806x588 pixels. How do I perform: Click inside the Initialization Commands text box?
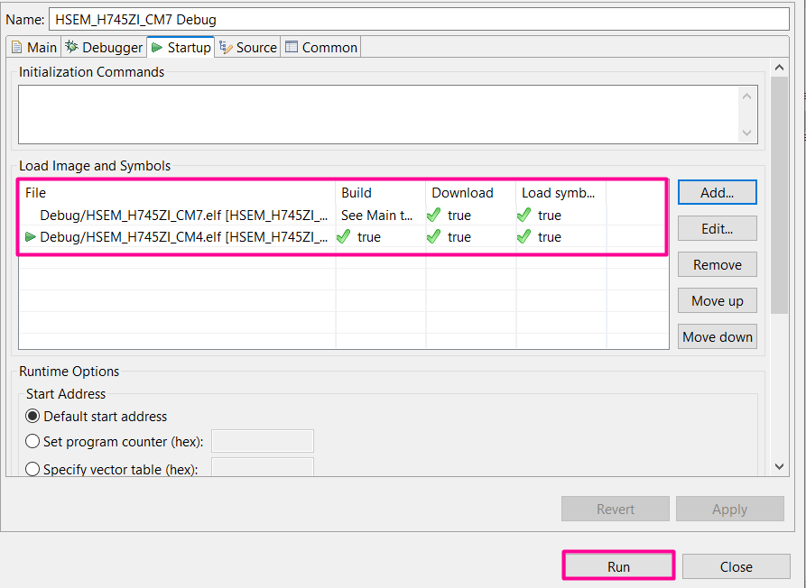[378, 115]
